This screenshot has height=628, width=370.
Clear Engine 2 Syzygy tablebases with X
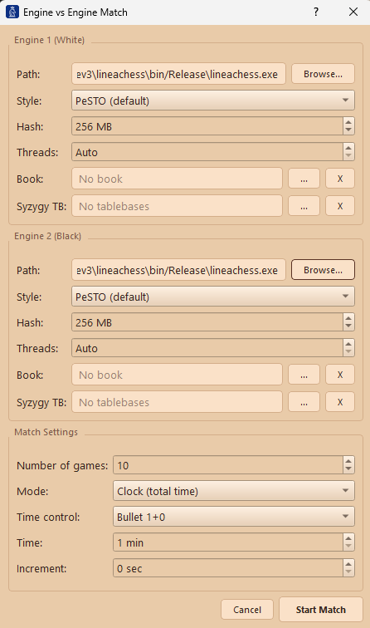340,402
